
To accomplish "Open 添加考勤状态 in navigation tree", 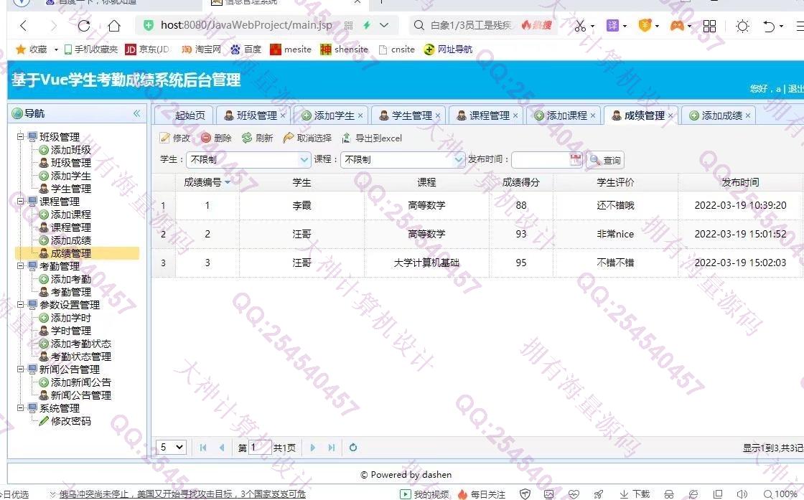I will (x=81, y=344).
